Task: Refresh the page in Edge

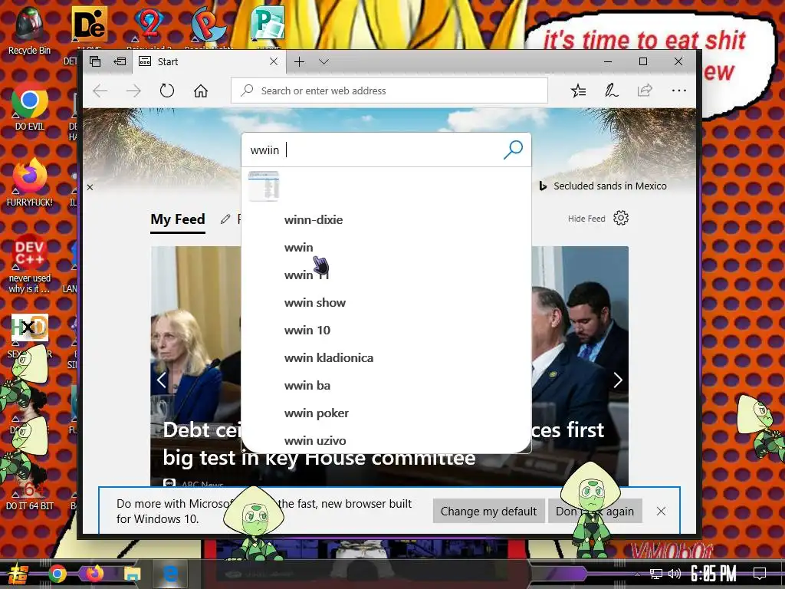Action: pyautogui.click(x=166, y=90)
